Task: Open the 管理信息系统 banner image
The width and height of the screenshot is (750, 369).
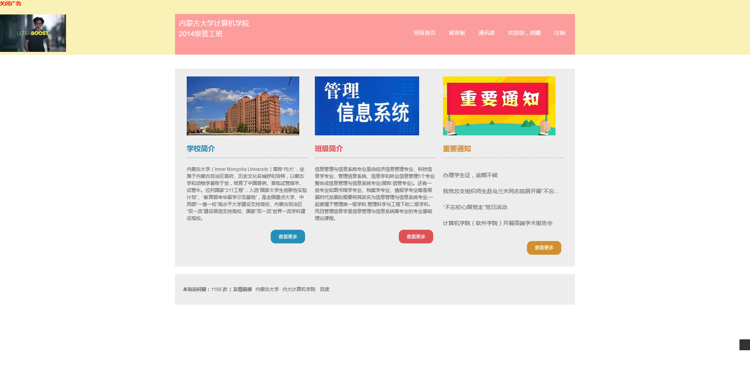Action: [367, 106]
